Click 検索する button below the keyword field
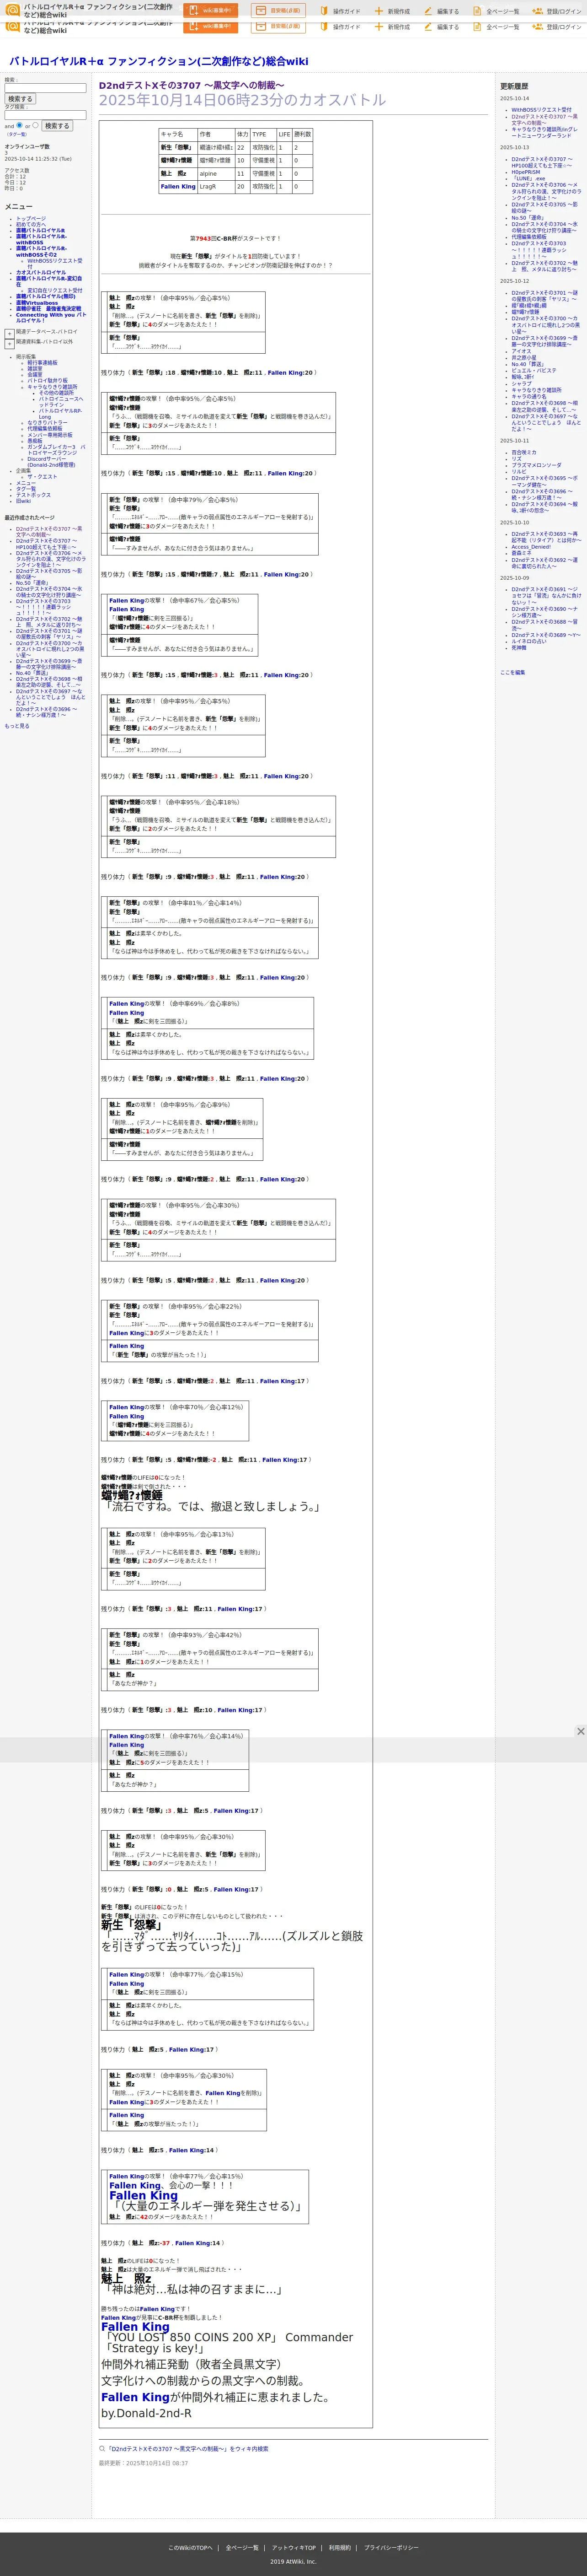 point(20,99)
